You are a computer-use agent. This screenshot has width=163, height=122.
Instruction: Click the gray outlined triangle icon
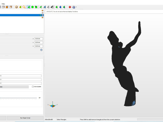pyautogui.click(x=48, y=7)
